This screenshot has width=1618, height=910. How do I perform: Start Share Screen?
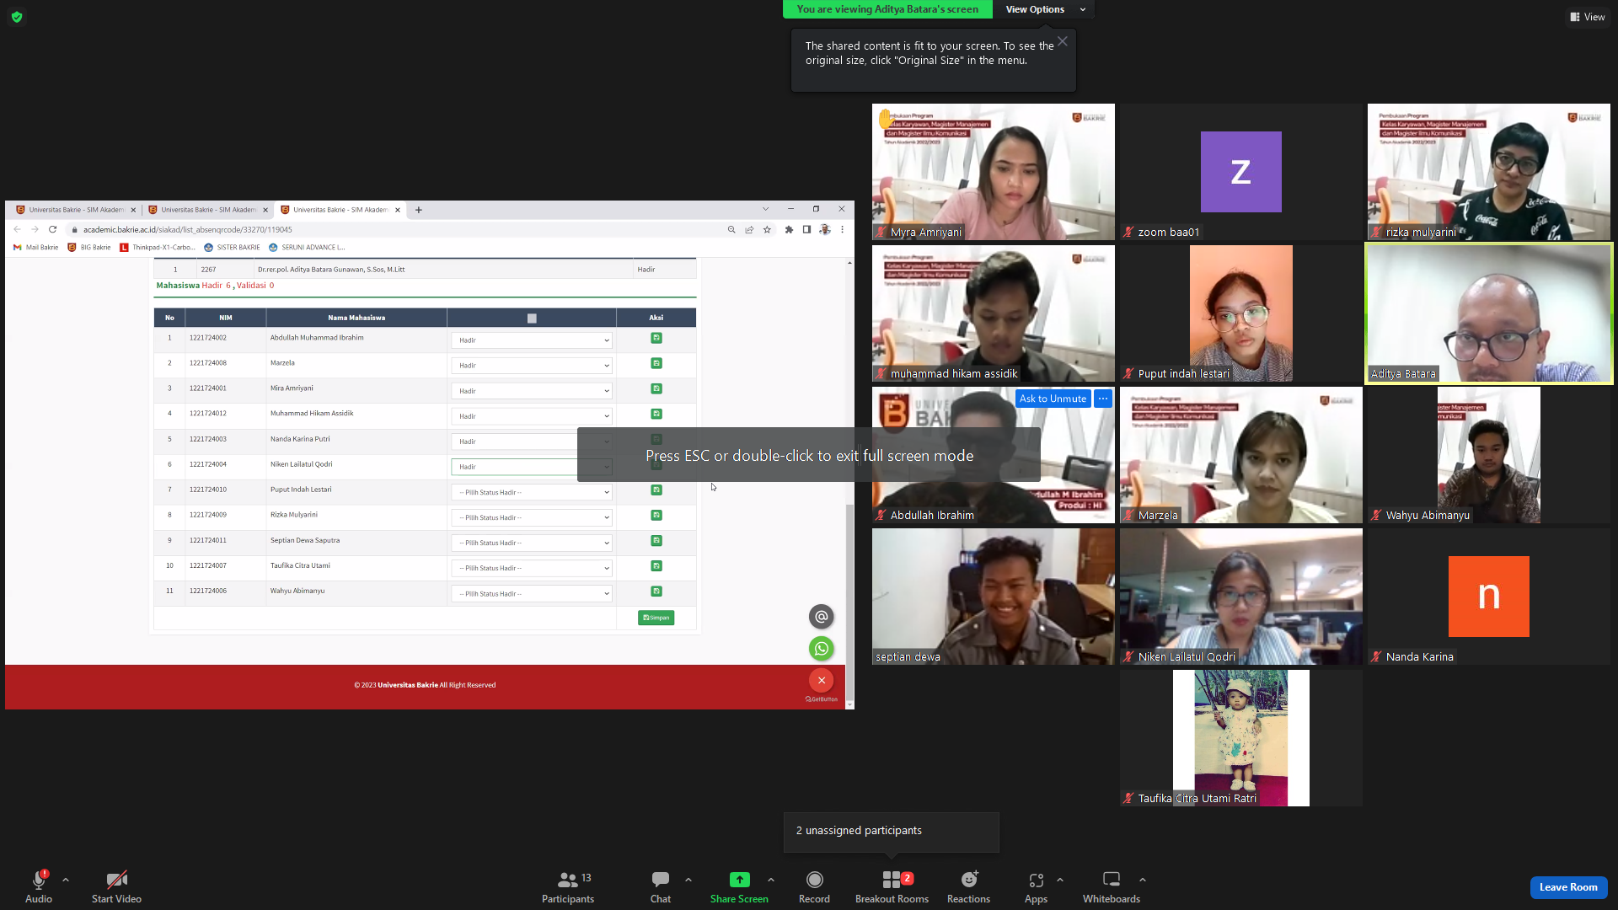(x=739, y=886)
